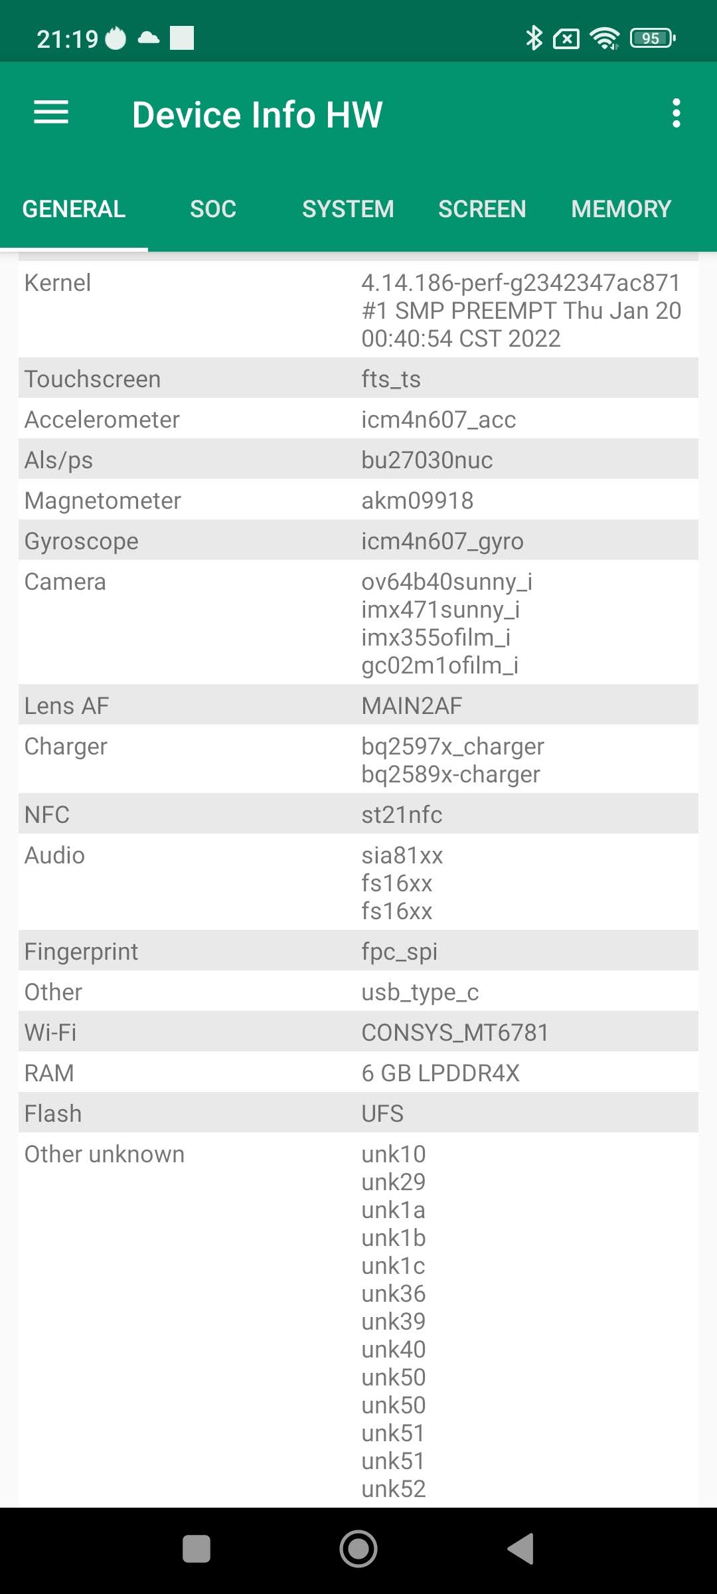This screenshot has height=1594, width=717.
Task: Tap the Fingerprint fpc_spi row
Action: tap(358, 951)
